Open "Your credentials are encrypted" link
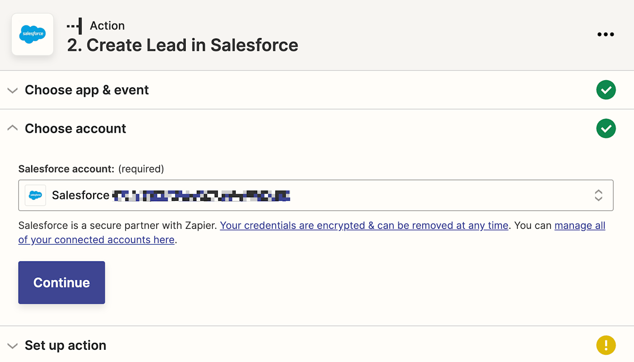This screenshot has width=634, height=362. (x=364, y=226)
